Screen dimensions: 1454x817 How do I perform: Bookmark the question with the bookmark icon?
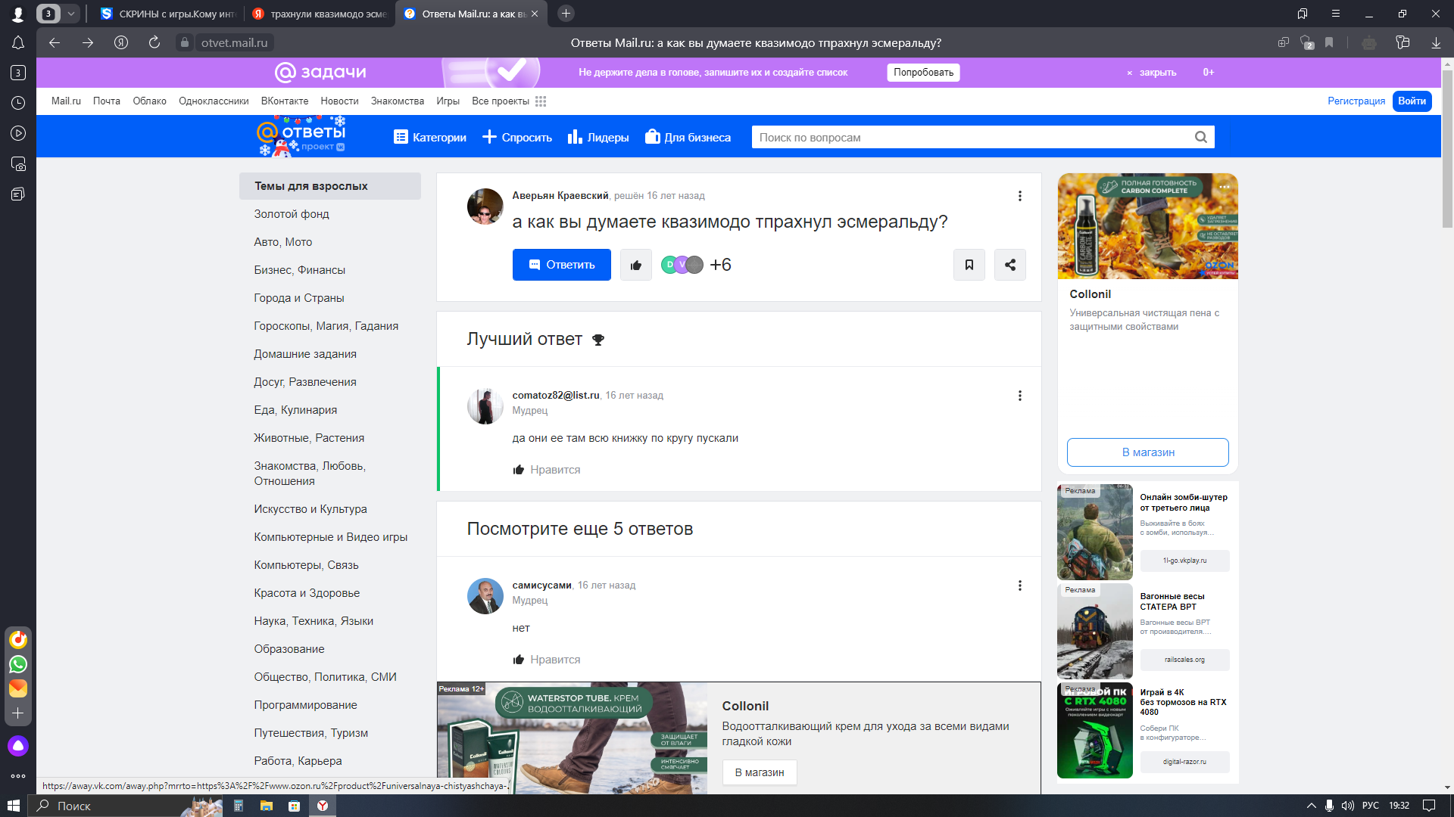(x=969, y=265)
